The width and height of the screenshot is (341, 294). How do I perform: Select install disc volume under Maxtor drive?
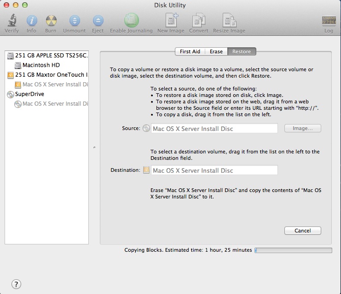click(x=47, y=85)
